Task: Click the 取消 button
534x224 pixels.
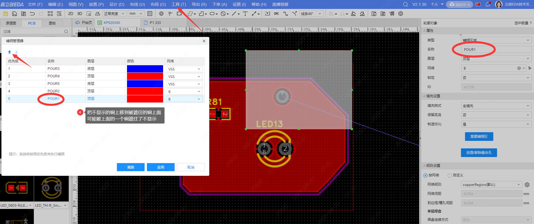Action: [x=191, y=167]
